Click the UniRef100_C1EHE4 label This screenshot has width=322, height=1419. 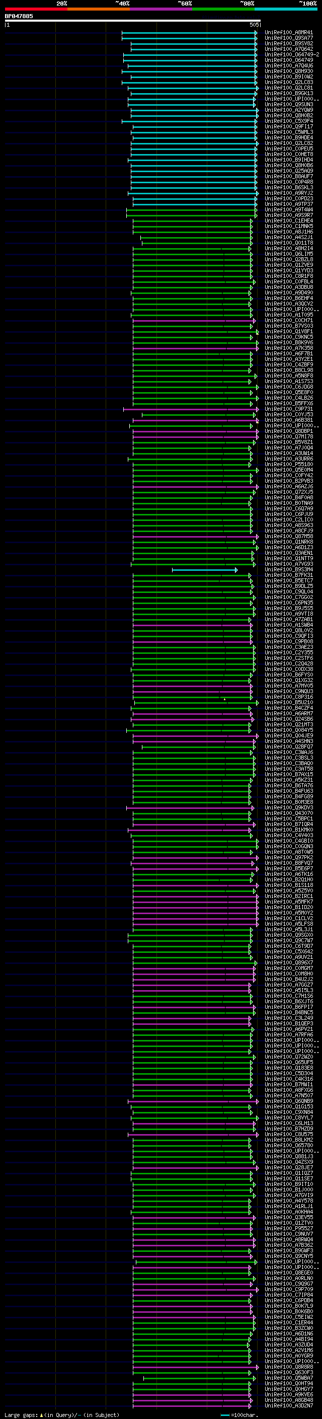click(x=288, y=220)
